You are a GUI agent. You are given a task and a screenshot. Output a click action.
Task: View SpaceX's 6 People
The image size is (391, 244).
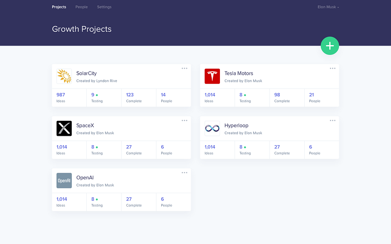click(x=174, y=150)
